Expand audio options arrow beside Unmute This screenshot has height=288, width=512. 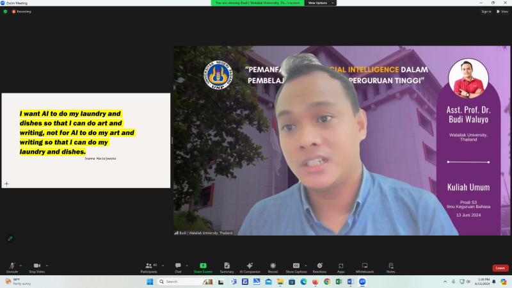[21, 266]
